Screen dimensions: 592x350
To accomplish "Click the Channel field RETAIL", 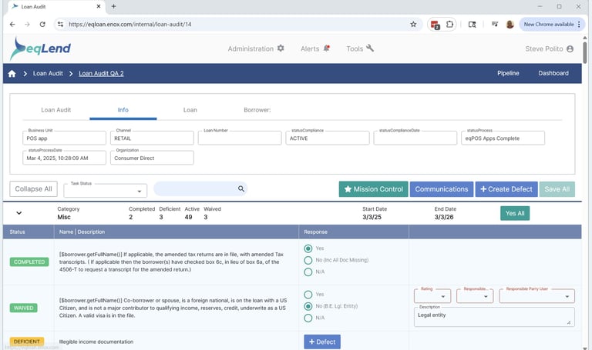I will 152,138.
